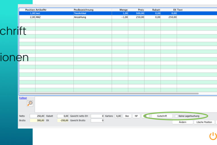
Task: Click the orange power icon
Action: (x=213, y=136)
